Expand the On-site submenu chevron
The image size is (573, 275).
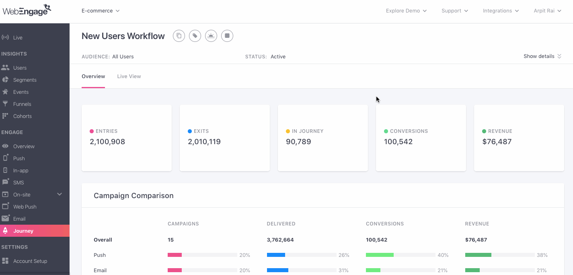tap(60, 194)
